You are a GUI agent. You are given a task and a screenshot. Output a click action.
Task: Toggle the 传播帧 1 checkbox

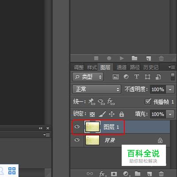pyautogui.click(x=148, y=102)
